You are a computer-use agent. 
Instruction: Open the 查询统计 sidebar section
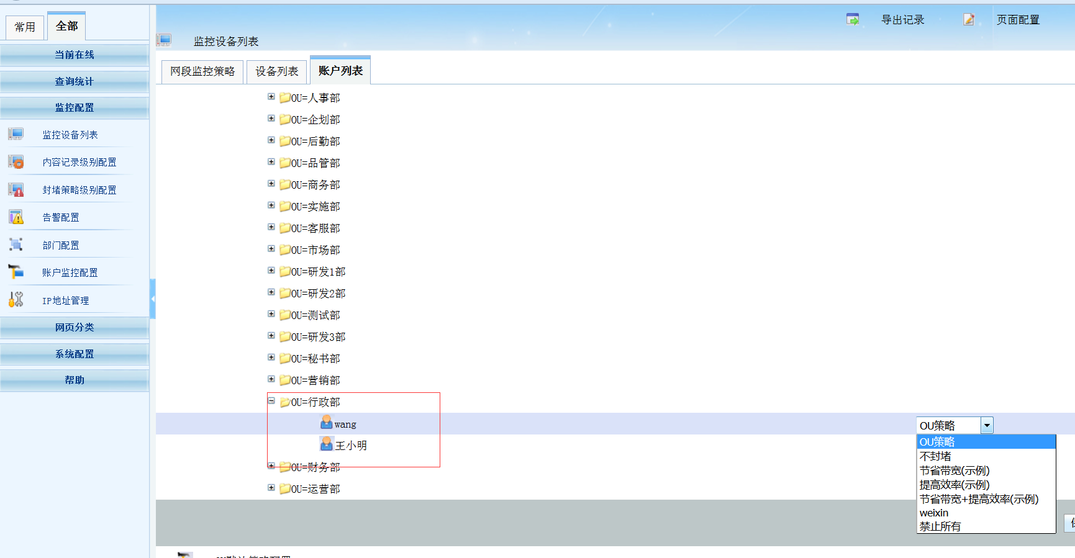[75, 81]
